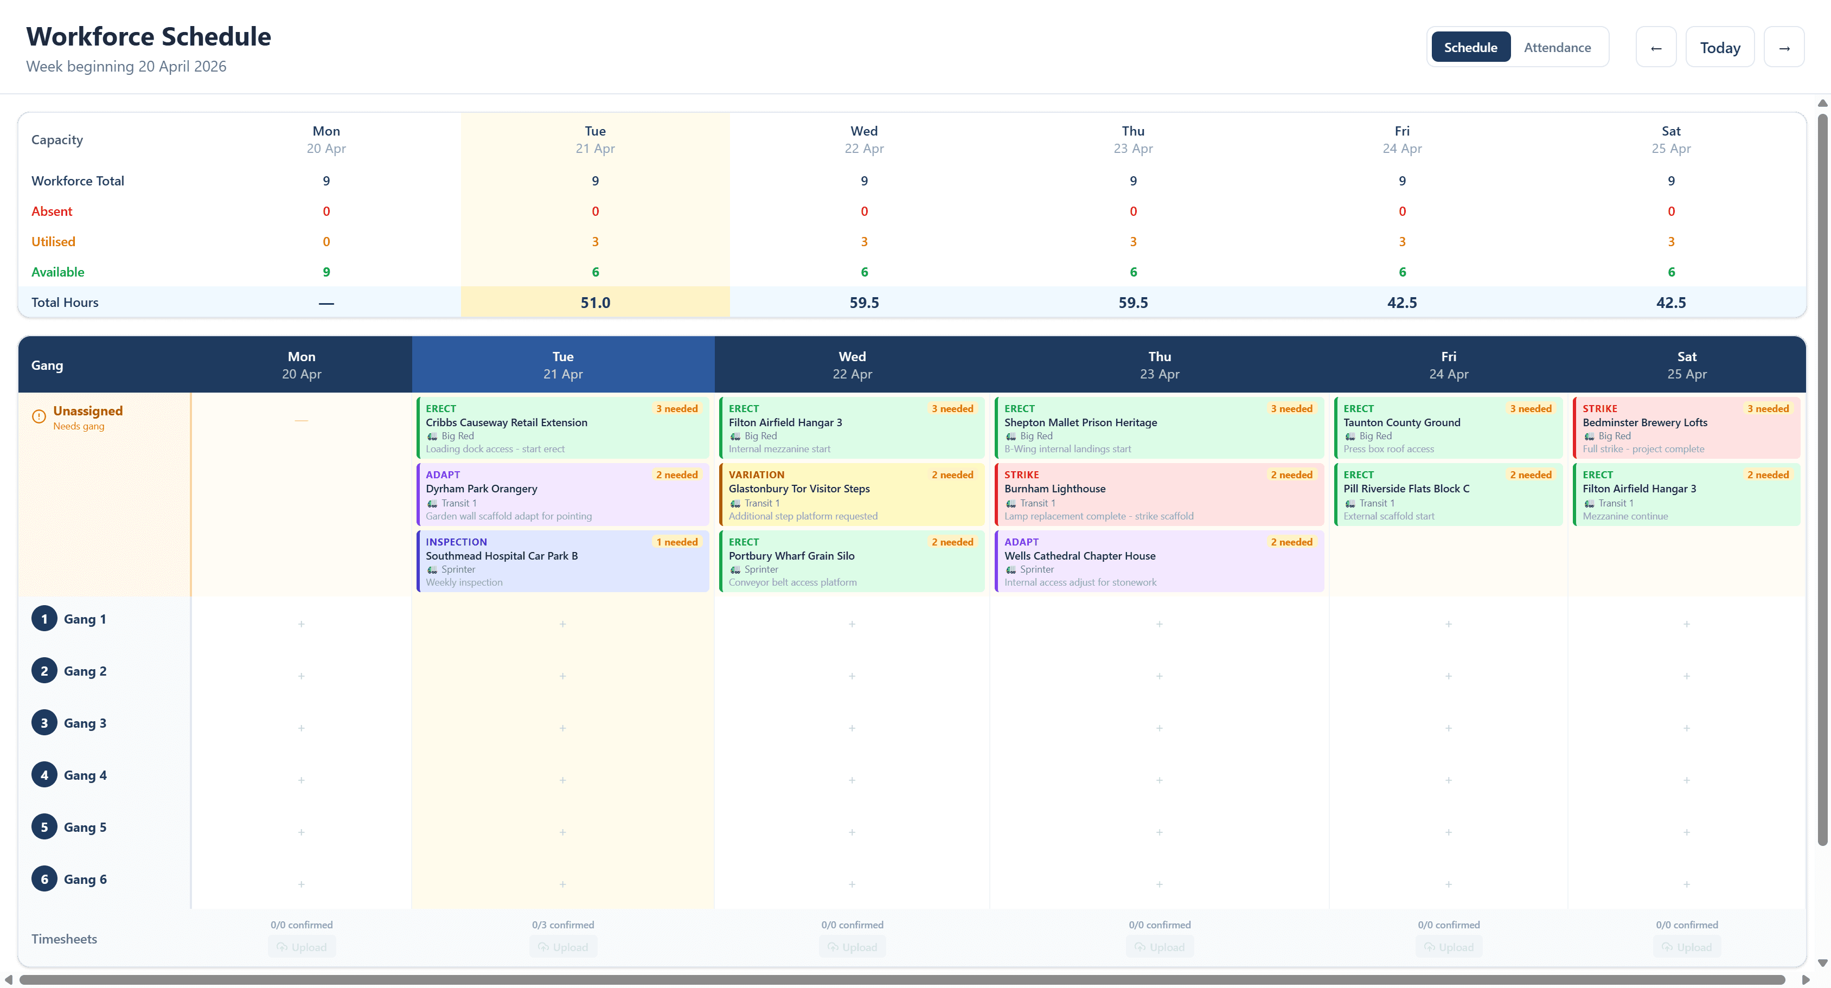Click vehicle icon on Burnham Lighthouse card
The width and height of the screenshot is (1831, 988).
point(1011,503)
